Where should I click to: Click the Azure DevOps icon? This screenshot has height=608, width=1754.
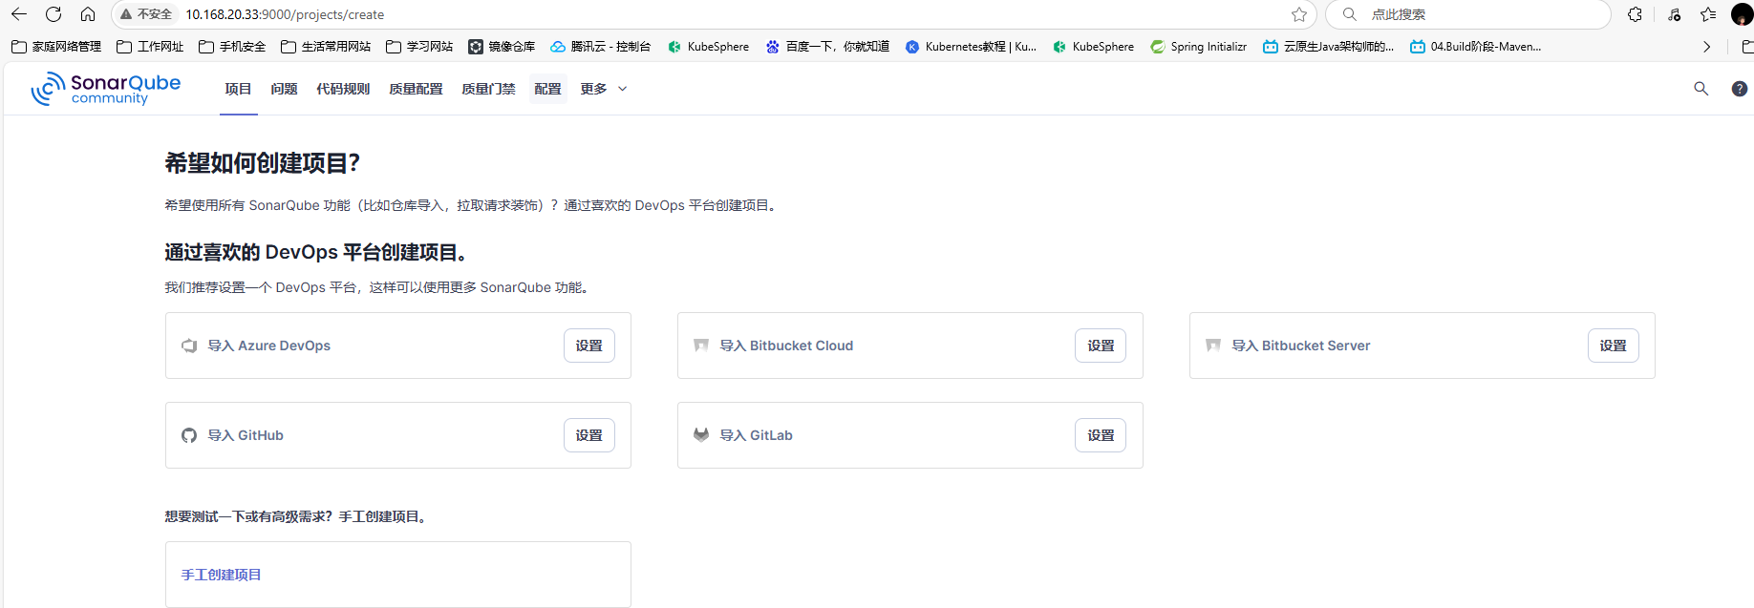point(189,346)
